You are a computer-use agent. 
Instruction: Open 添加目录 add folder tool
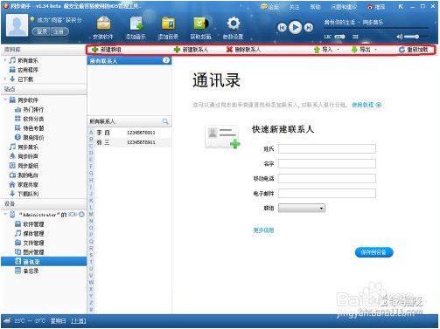point(168,28)
